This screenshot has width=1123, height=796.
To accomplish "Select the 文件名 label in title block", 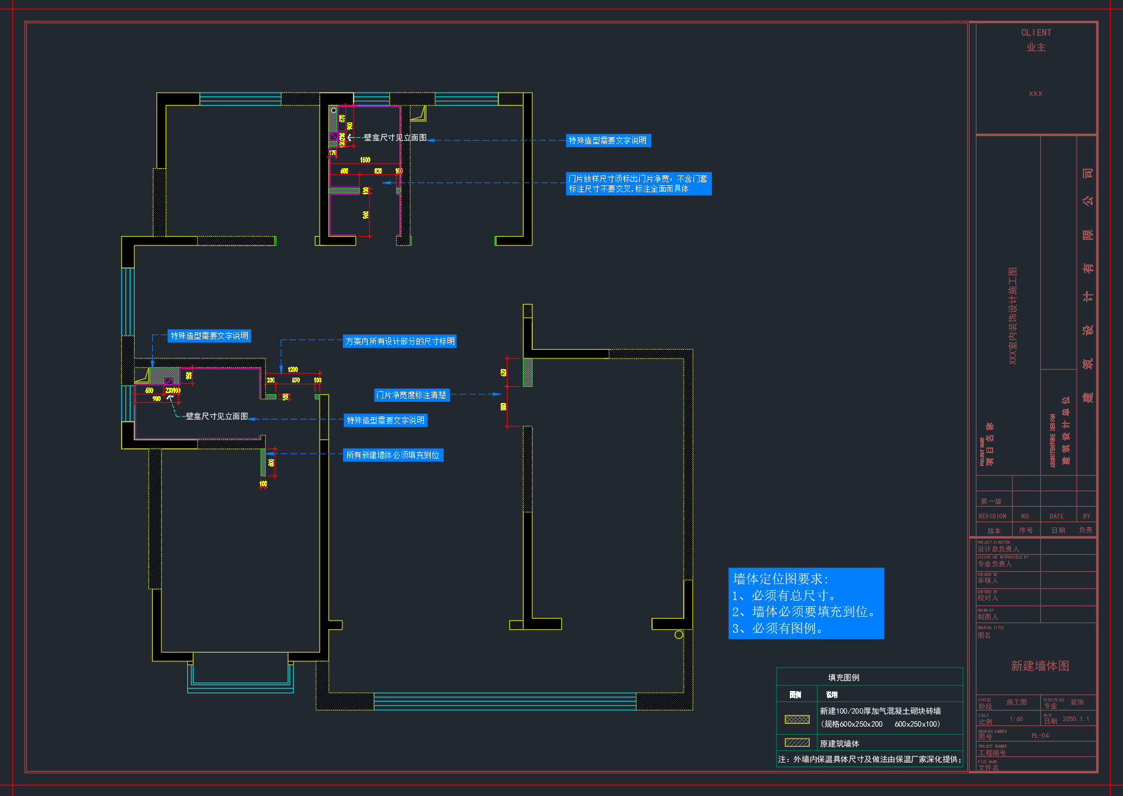I will (x=988, y=768).
